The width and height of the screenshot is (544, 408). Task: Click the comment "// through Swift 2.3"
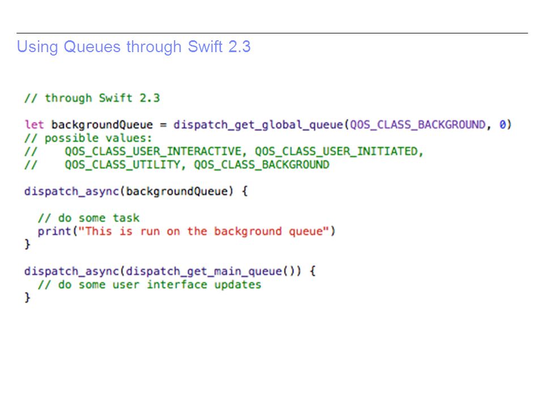pos(92,98)
